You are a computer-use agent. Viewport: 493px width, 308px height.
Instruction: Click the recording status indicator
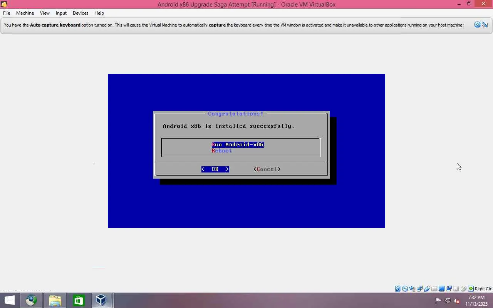[x=449, y=289]
